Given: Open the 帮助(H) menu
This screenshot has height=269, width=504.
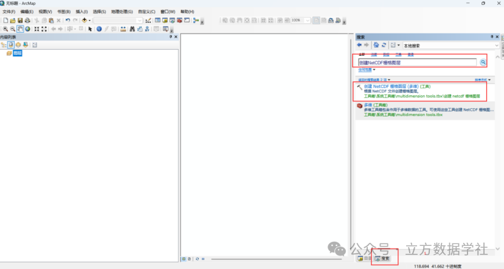Looking at the screenshot, I should [x=187, y=12].
